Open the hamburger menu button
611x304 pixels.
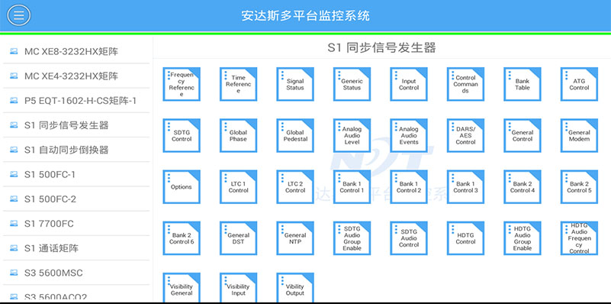[19, 15]
